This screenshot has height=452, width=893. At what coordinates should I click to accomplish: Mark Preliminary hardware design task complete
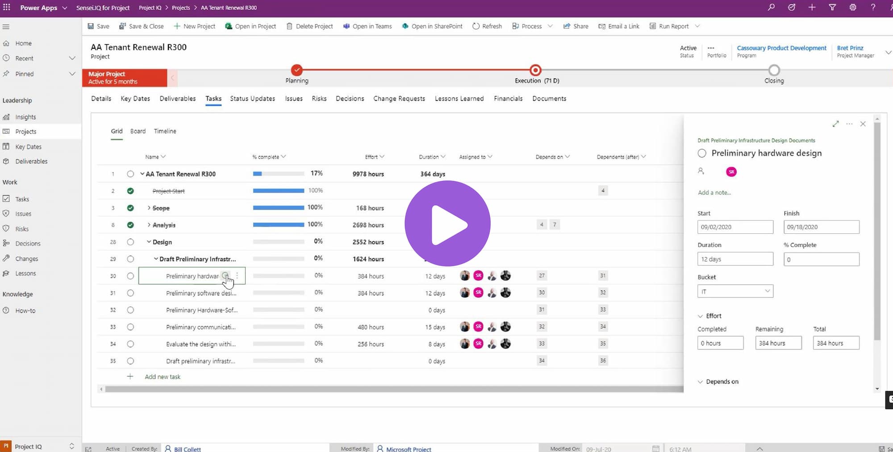click(130, 276)
